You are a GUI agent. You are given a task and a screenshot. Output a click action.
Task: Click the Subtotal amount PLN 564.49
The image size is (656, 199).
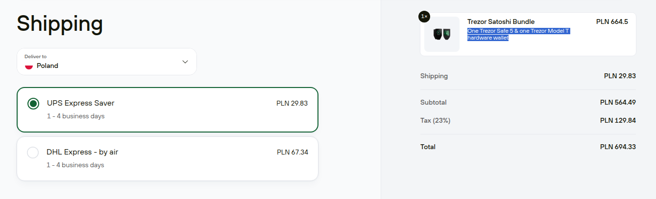pyautogui.click(x=618, y=102)
